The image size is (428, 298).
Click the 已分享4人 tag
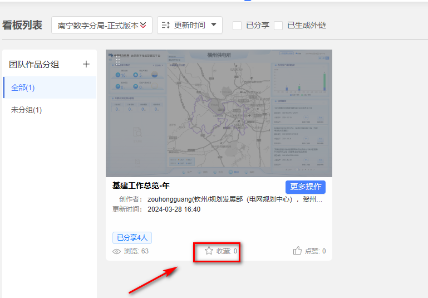(x=132, y=238)
